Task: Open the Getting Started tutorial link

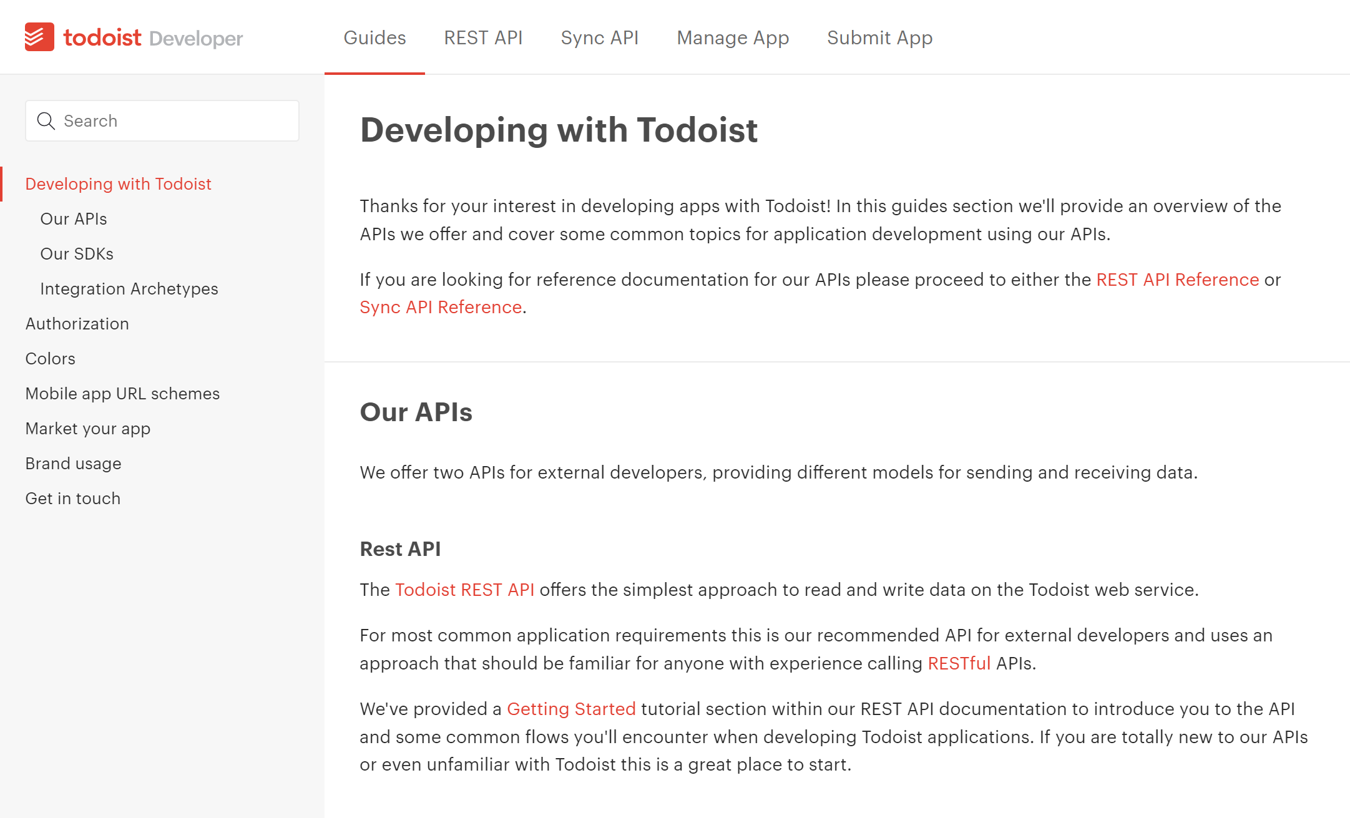Action: [x=571, y=709]
